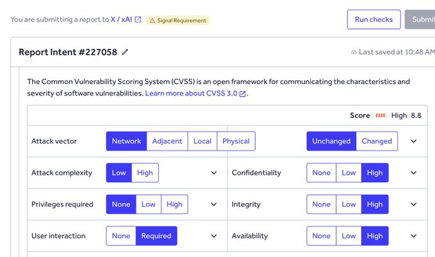
Task: Set Confidentiality to High
Action: tap(375, 173)
